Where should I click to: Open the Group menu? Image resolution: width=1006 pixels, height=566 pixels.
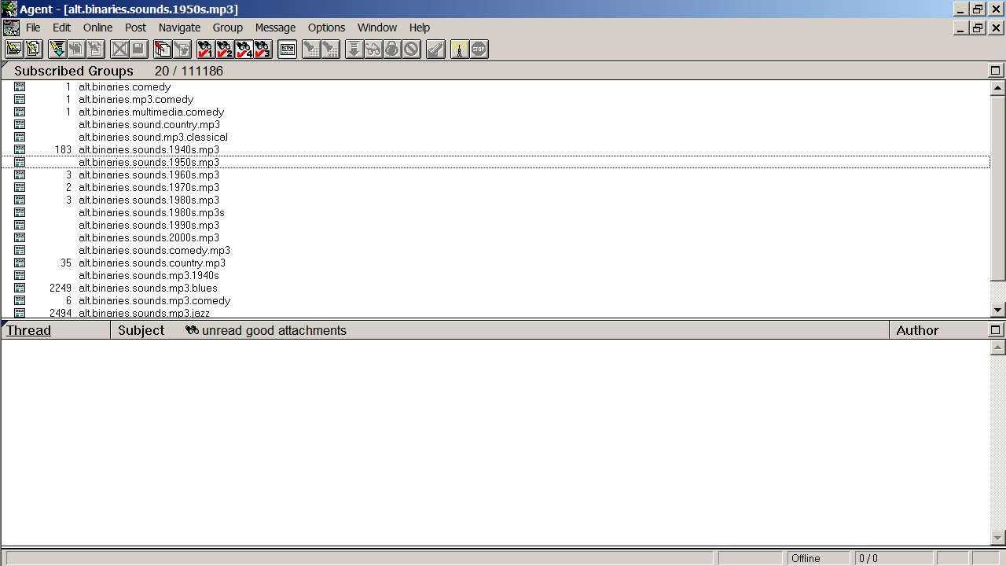click(x=227, y=28)
